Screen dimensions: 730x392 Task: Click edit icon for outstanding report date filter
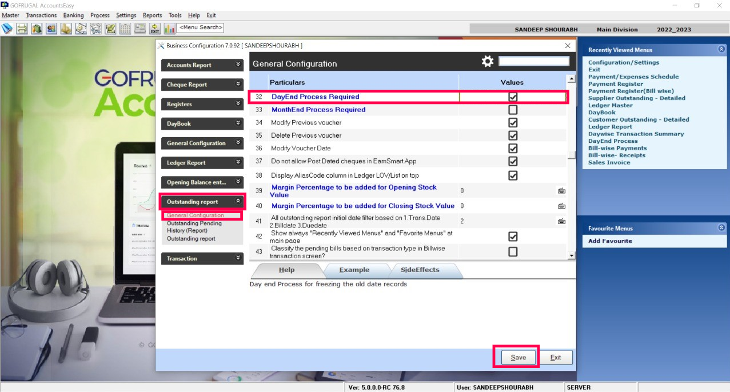pos(561,221)
